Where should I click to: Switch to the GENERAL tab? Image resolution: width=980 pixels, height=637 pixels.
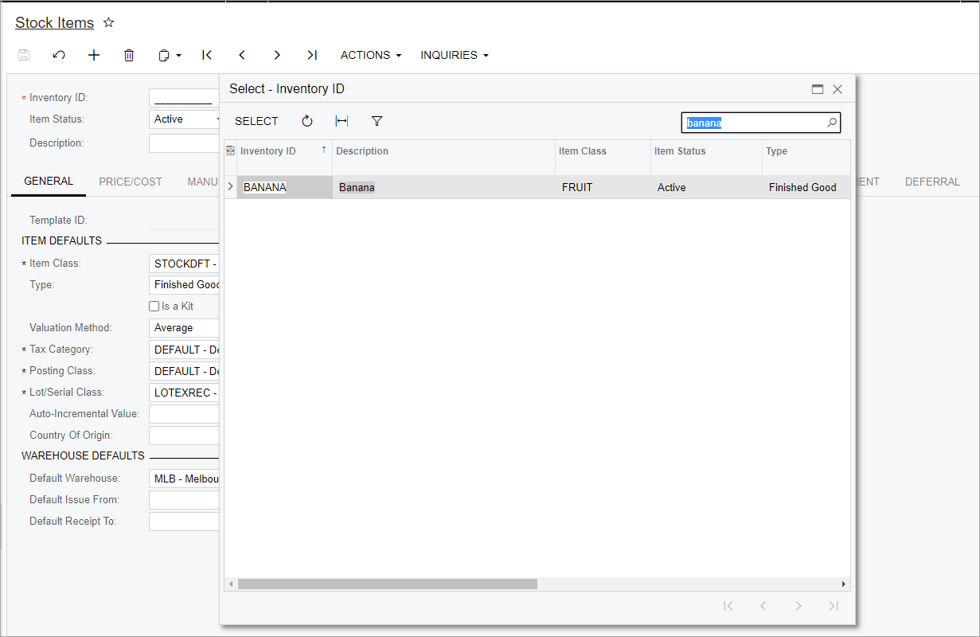49,182
